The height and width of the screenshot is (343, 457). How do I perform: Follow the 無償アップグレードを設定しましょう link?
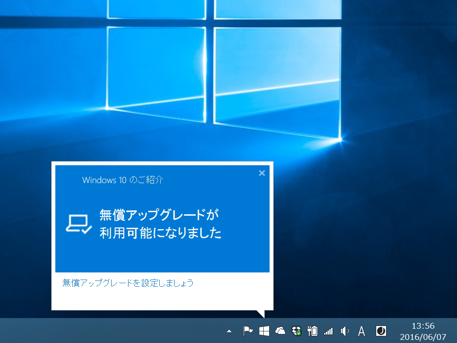coord(127,283)
